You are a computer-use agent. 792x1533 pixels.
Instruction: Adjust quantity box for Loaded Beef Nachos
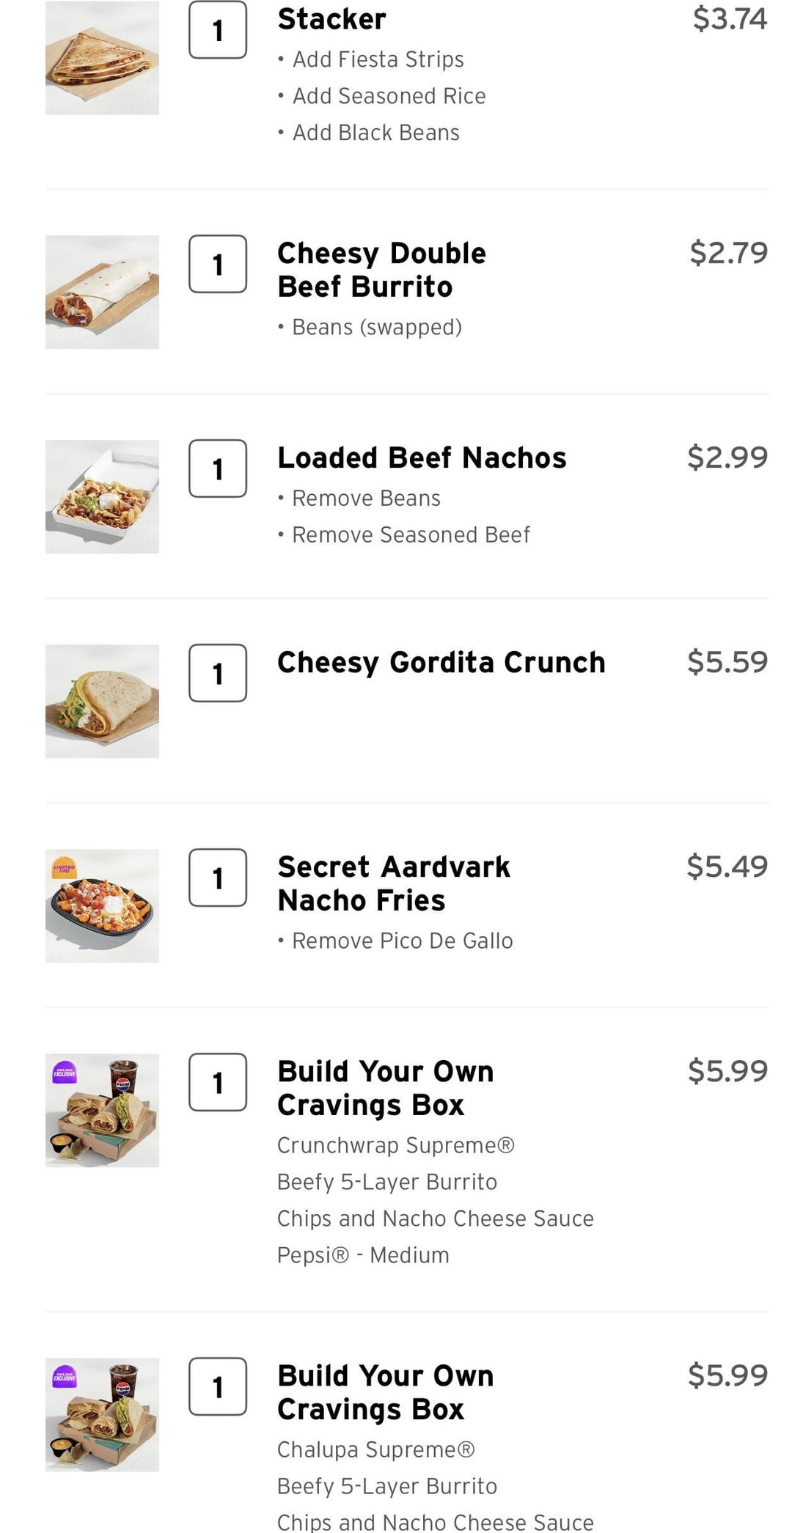(218, 468)
